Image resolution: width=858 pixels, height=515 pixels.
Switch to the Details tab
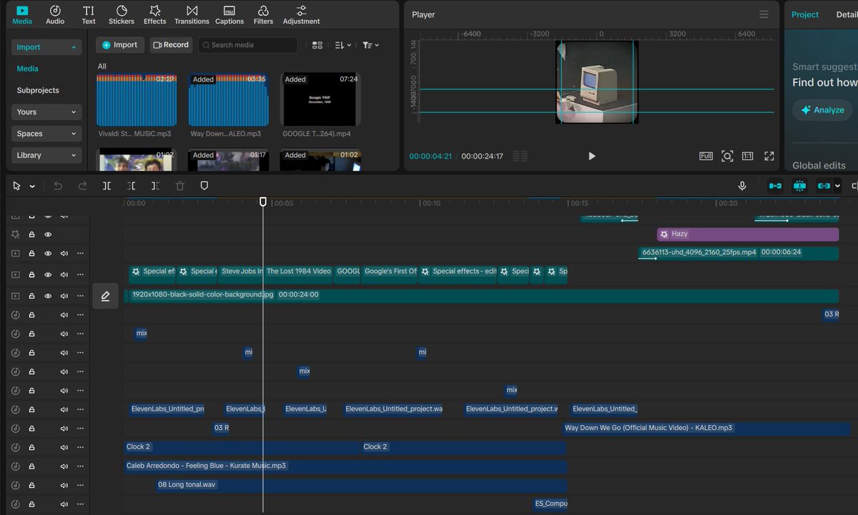pyautogui.click(x=847, y=14)
